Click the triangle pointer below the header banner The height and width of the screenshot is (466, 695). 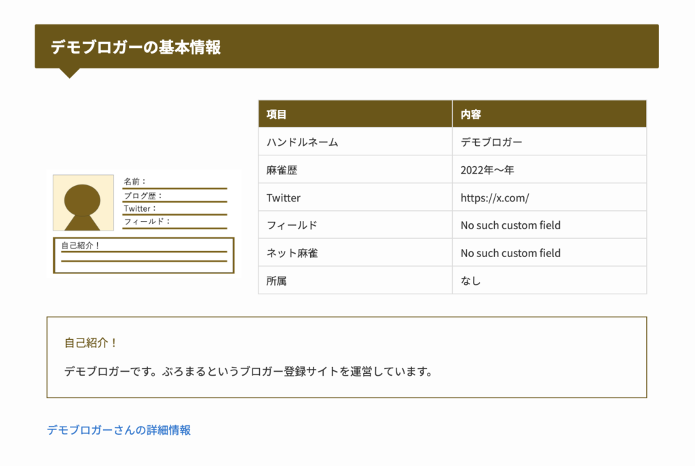click(69, 73)
